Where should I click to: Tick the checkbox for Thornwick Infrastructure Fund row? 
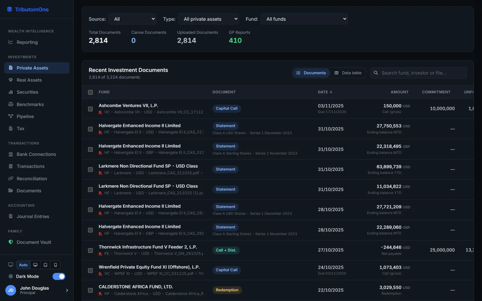click(x=90, y=250)
